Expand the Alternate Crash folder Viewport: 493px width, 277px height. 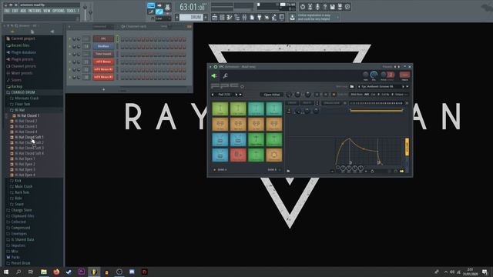point(26,98)
